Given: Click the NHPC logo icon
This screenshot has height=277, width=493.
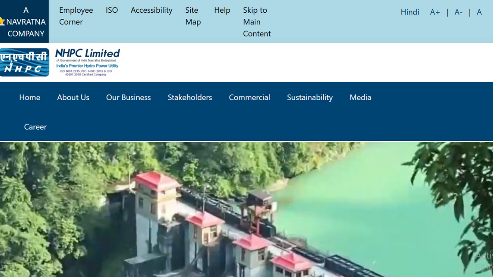Looking at the screenshot, I should 25,62.
